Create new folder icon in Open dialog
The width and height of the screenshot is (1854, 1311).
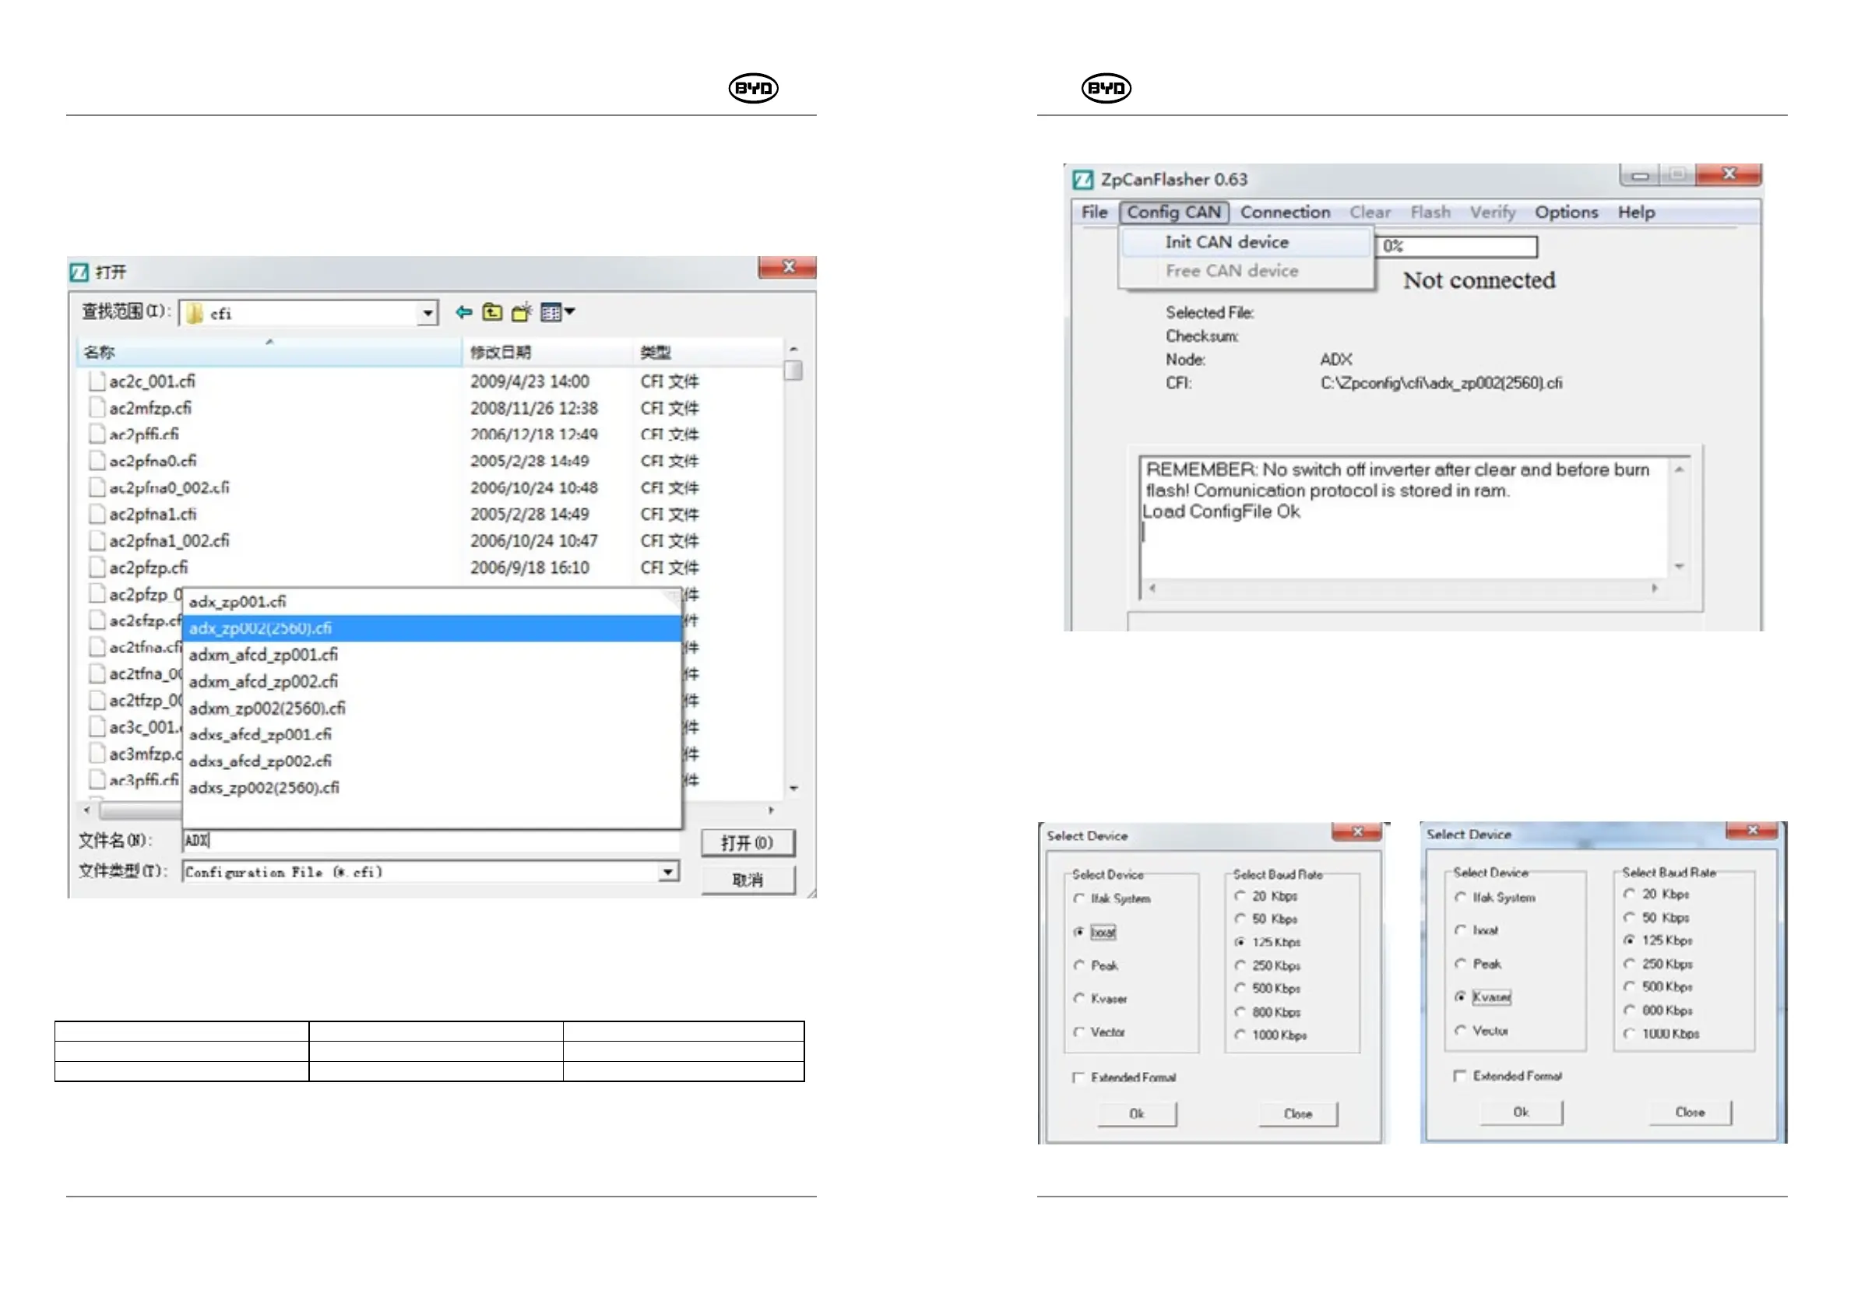click(x=522, y=311)
